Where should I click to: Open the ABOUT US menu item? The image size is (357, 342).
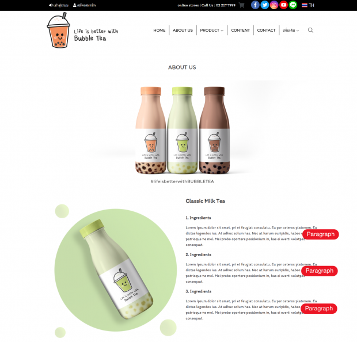click(x=183, y=31)
